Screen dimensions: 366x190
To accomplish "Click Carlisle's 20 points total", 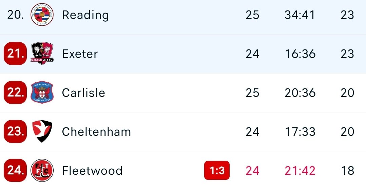I will (x=347, y=93).
